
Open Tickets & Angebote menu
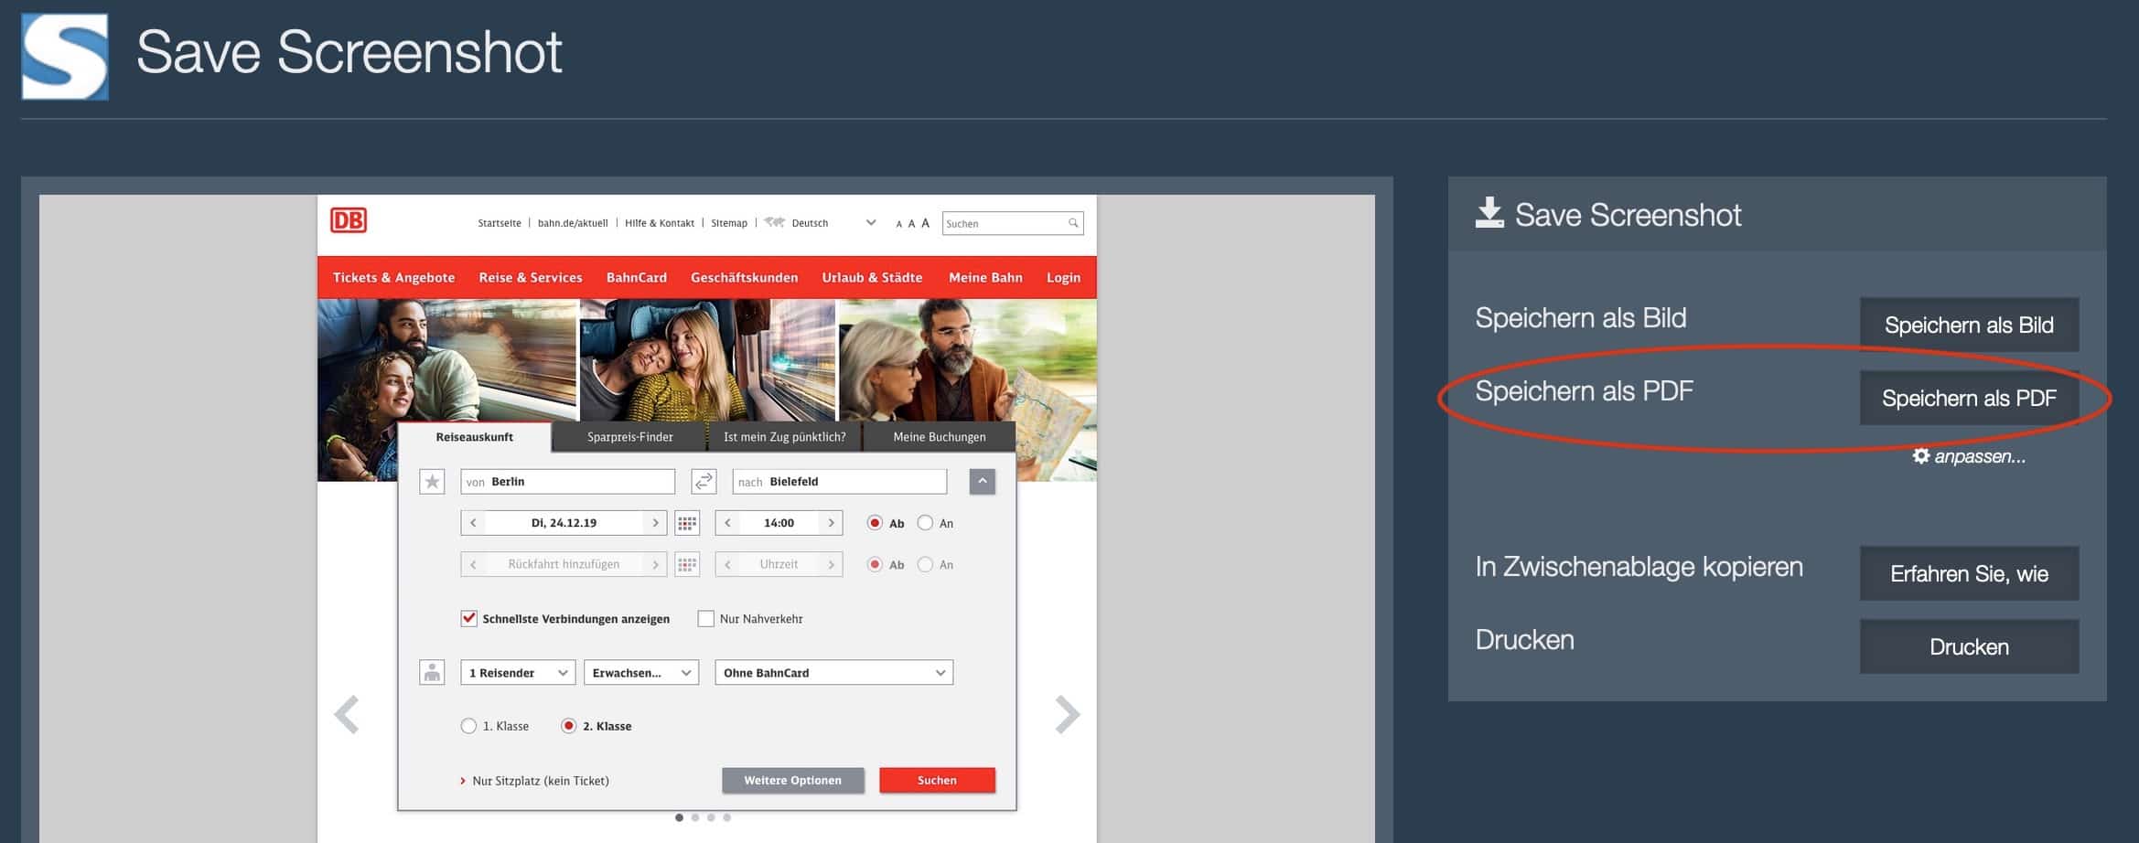point(393,277)
